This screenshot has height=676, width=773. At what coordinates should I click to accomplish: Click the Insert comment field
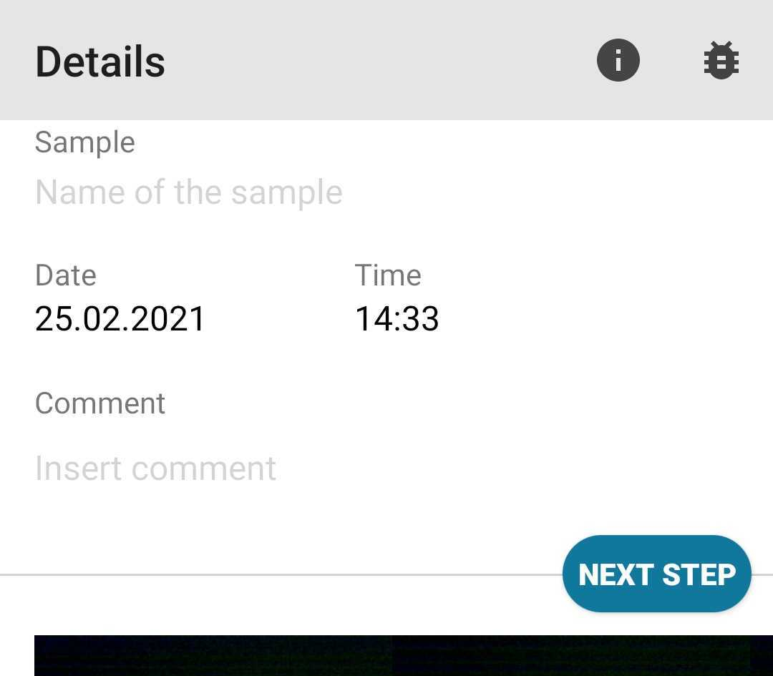[386, 468]
